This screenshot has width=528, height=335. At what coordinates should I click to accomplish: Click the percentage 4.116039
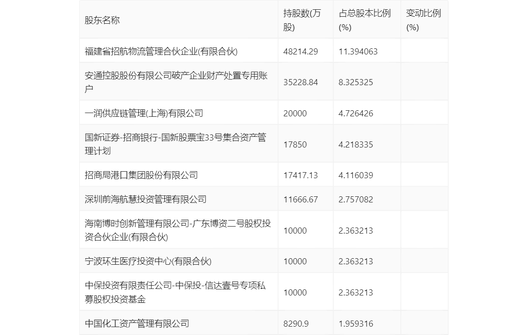(356, 175)
